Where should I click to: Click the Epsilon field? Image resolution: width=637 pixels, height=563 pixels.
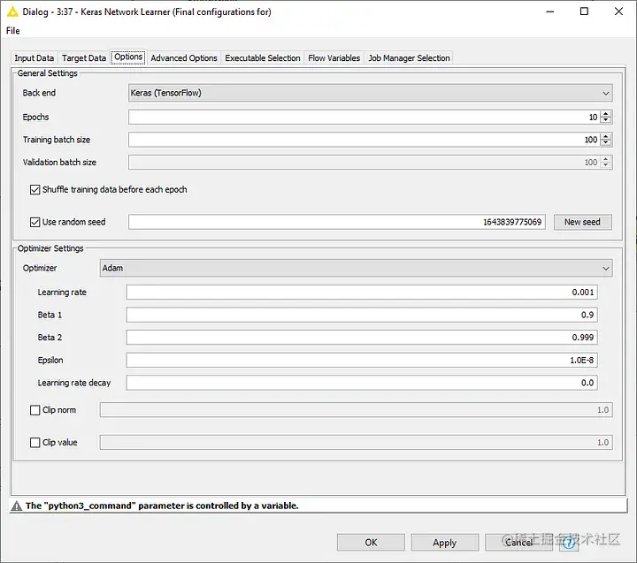tap(362, 360)
